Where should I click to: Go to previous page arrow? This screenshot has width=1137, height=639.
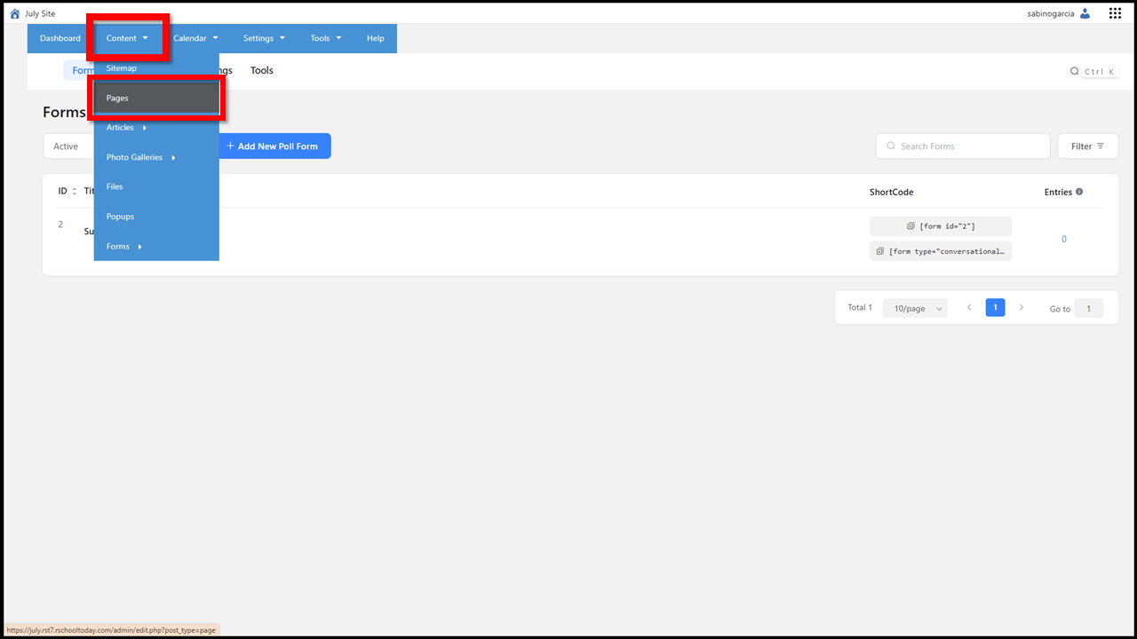969,307
